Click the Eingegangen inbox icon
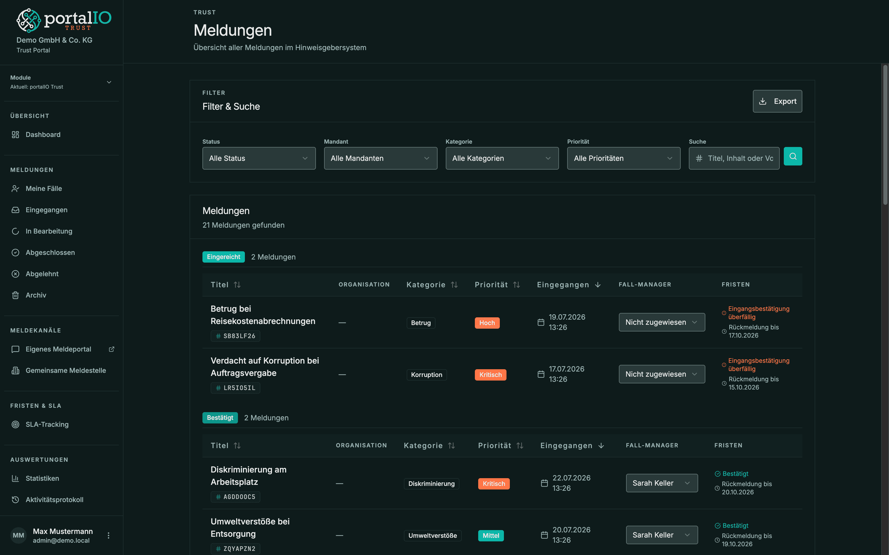 15,210
